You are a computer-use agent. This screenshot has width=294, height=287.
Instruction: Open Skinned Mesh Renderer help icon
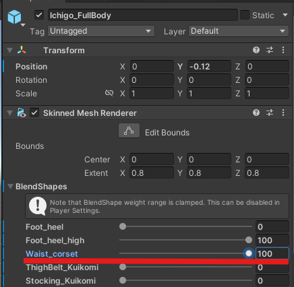pyautogui.click(x=256, y=113)
